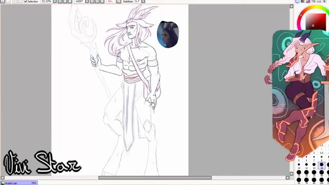Click the horizontal scrollbar right arrow

pyautogui.click(x=287, y=178)
